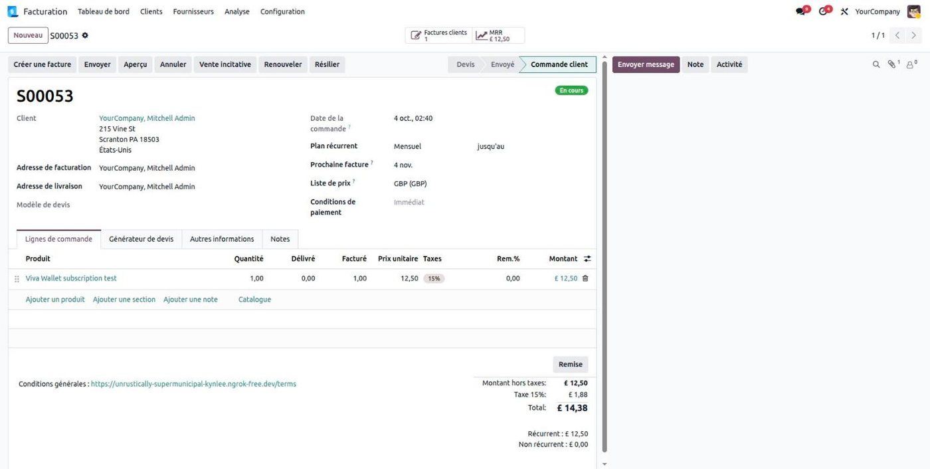Open Factures clients smart button

pos(439,35)
